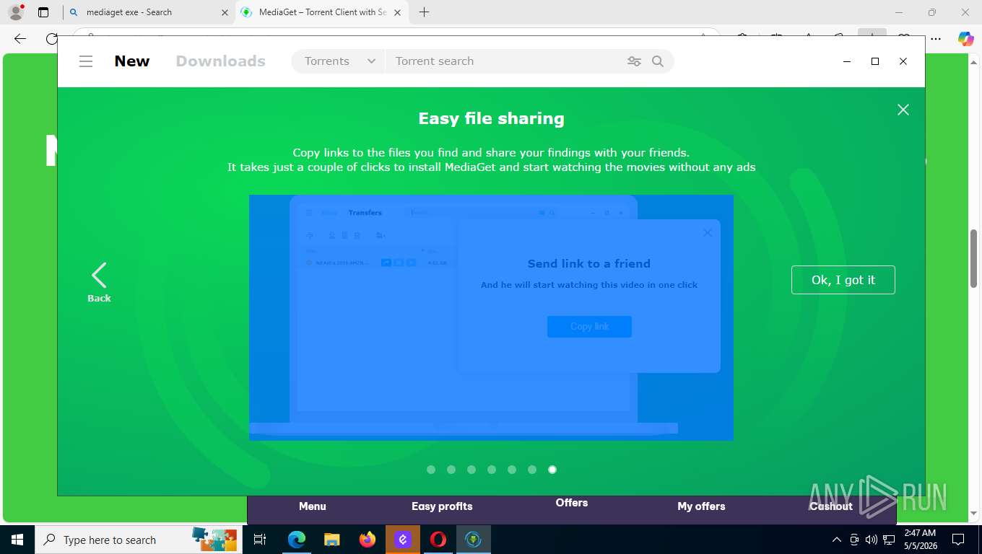Open the Copilot icon in Edge
Viewport: 982px width, 554px height.
coord(965,39)
